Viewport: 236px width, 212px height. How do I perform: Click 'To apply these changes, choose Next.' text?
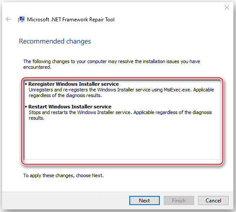pos(64,175)
